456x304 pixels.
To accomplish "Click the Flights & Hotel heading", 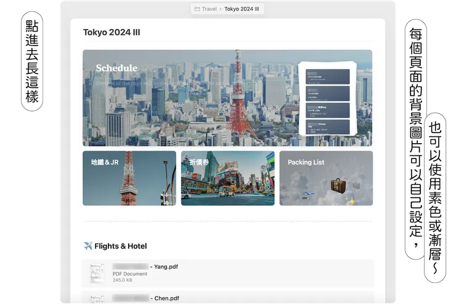I will click(120, 246).
